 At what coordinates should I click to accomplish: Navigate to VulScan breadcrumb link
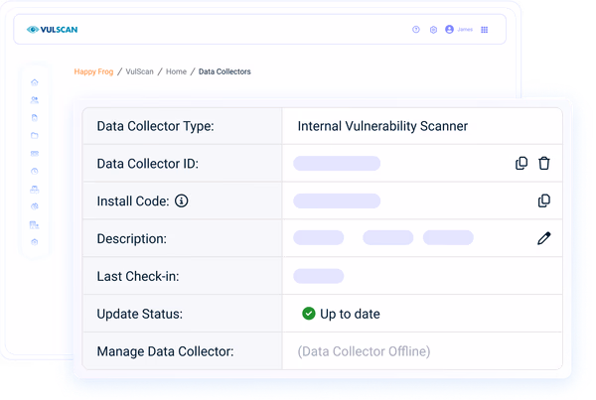139,71
